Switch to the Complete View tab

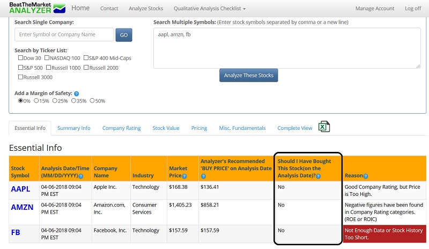294,128
